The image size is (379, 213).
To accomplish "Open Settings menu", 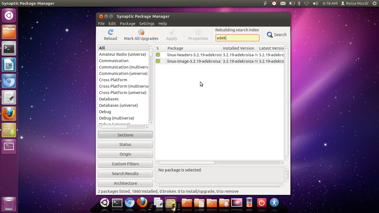I will pos(147,24).
